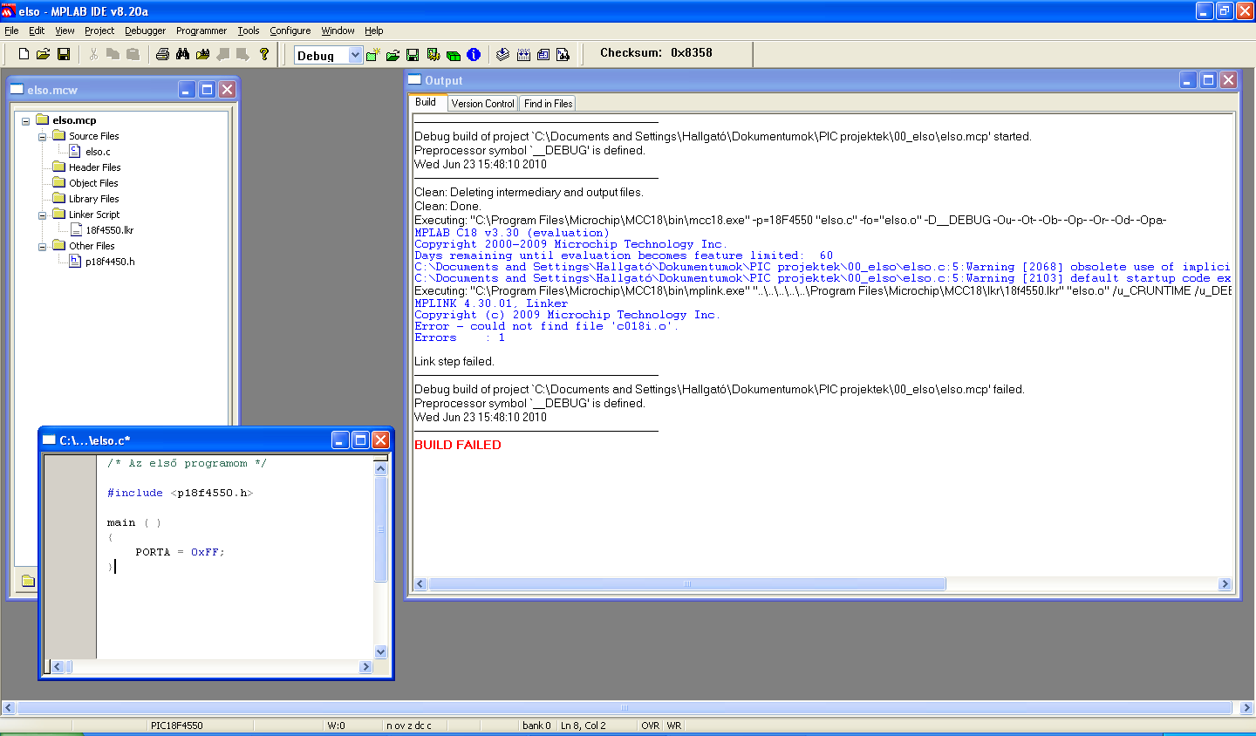This screenshot has height=736, width=1256.
Task: Open the Debugger menu
Action: [145, 31]
